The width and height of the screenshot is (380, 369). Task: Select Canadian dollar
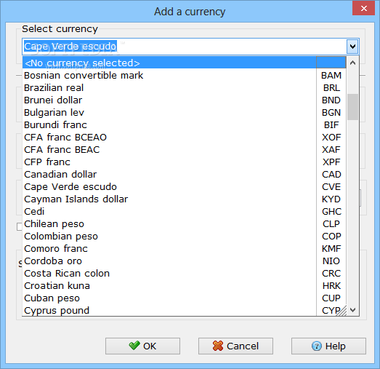(184, 174)
